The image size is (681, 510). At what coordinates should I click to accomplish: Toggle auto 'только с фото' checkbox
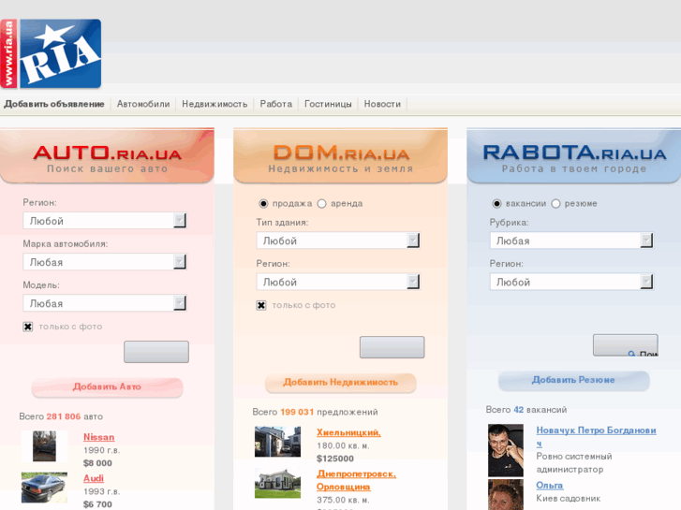[28, 327]
